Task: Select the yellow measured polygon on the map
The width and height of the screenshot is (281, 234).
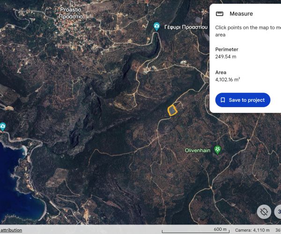Action: tap(172, 110)
